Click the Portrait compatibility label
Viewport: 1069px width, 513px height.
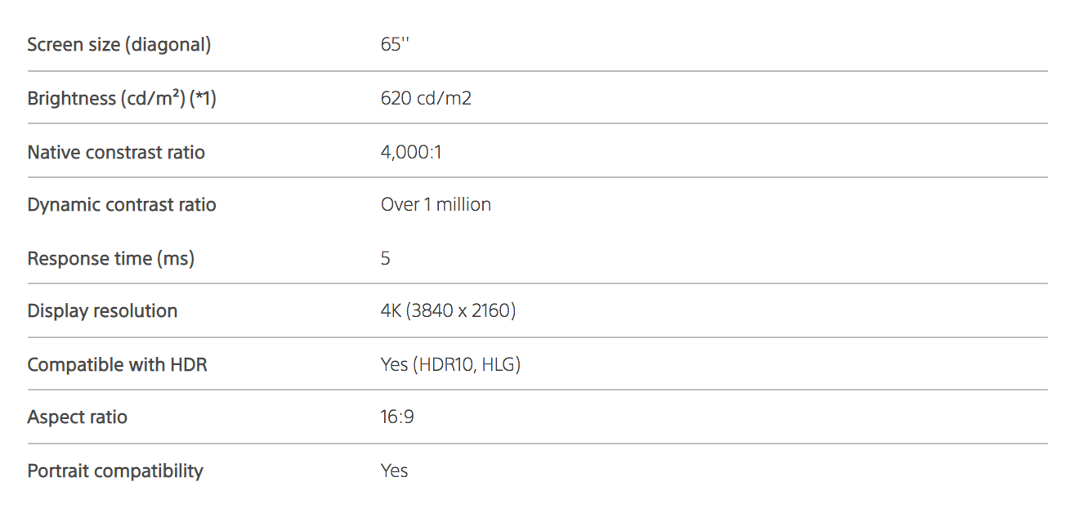(x=115, y=471)
